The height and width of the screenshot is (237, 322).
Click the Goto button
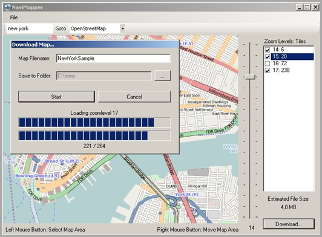pos(61,28)
